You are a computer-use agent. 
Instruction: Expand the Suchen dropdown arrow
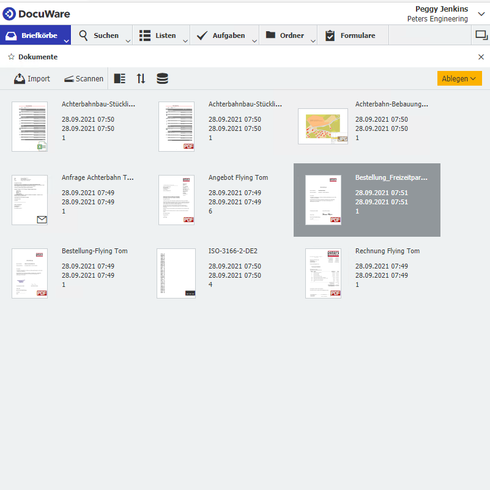click(x=128, y=41)
